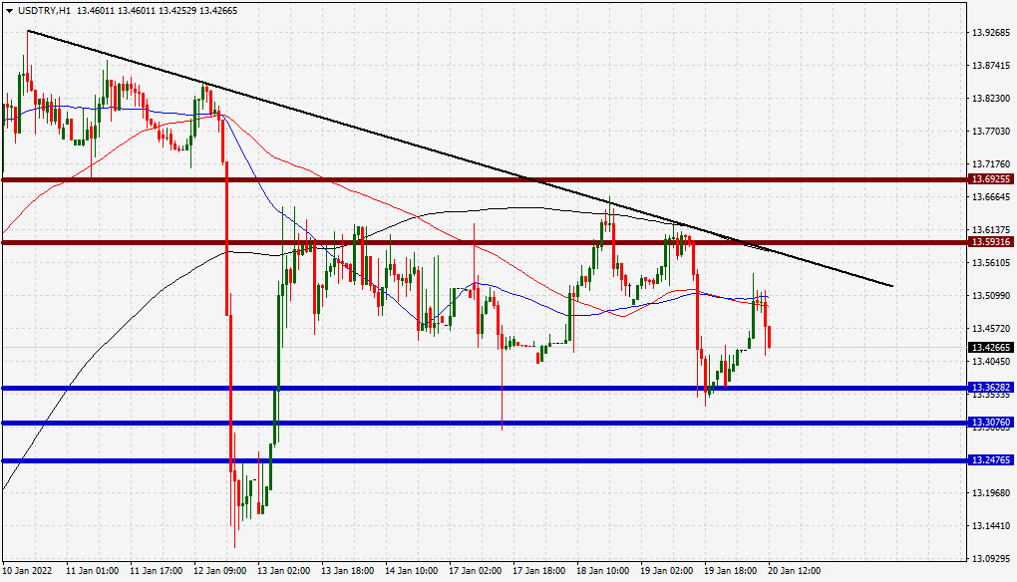Select the 13.71760 price scale value
Image resolution: width=1017 pixels, height=582 pixels.
(990, 164)
